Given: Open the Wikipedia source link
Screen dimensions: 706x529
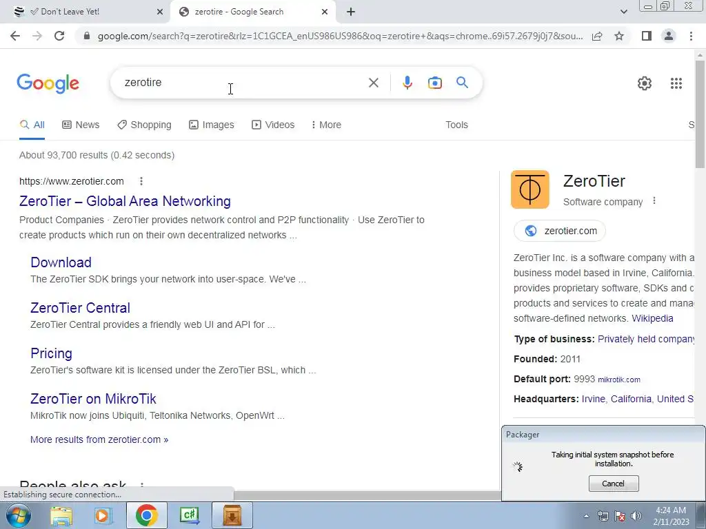Looking at the screenshot, I should click(652, 318).
